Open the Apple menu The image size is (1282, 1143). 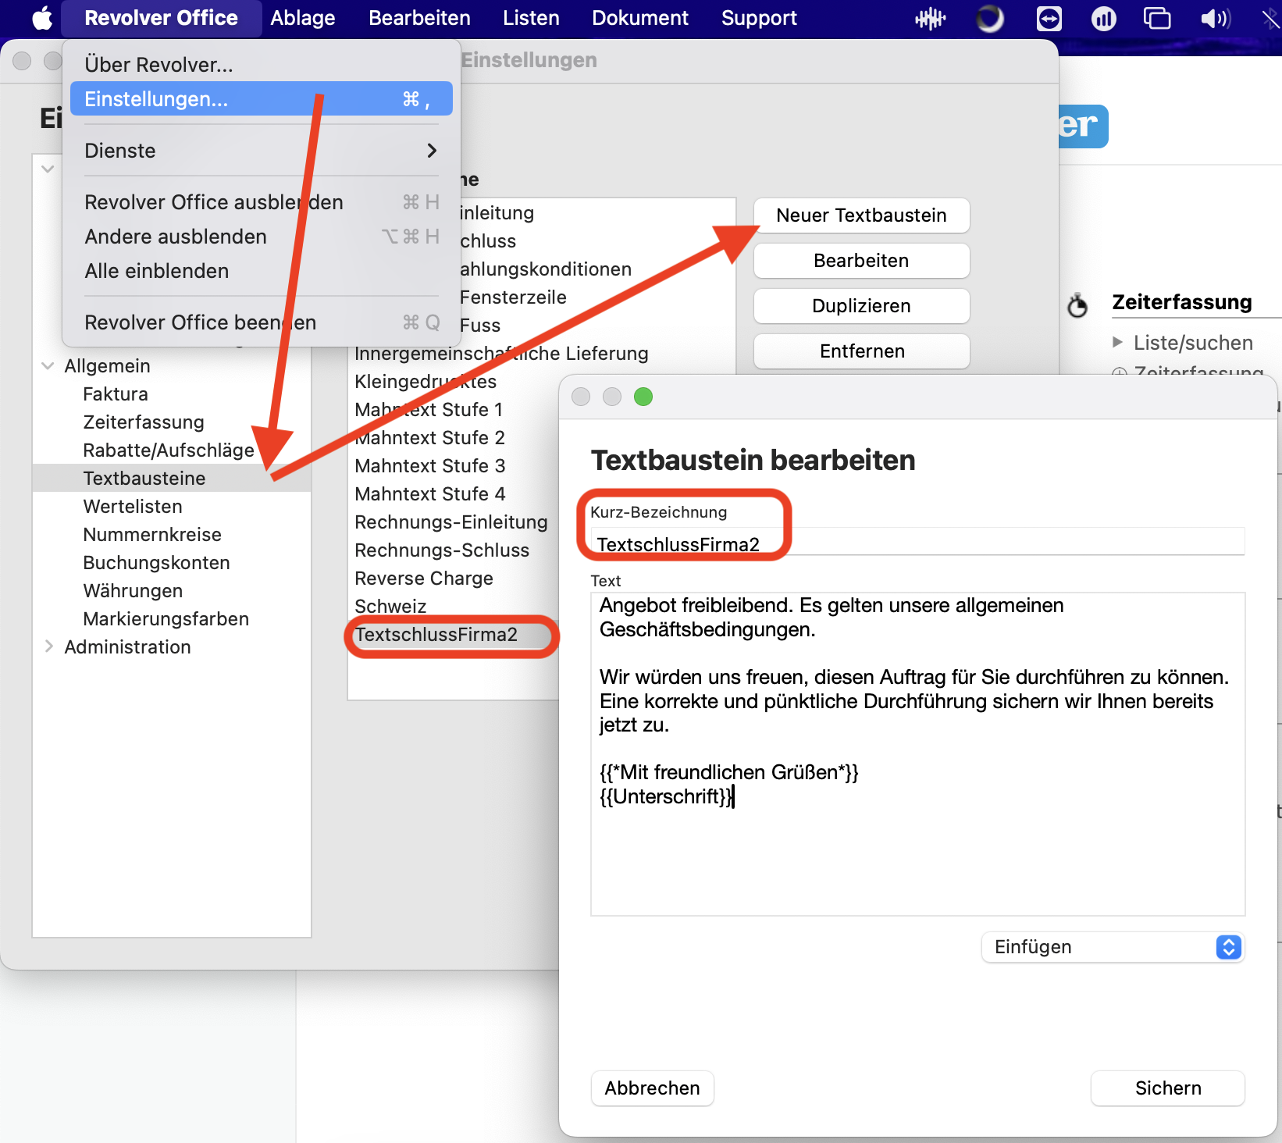(42, 18)
